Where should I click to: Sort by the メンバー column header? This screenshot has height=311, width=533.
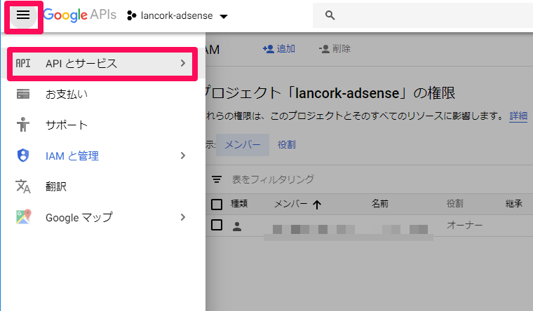coord(290,204)
